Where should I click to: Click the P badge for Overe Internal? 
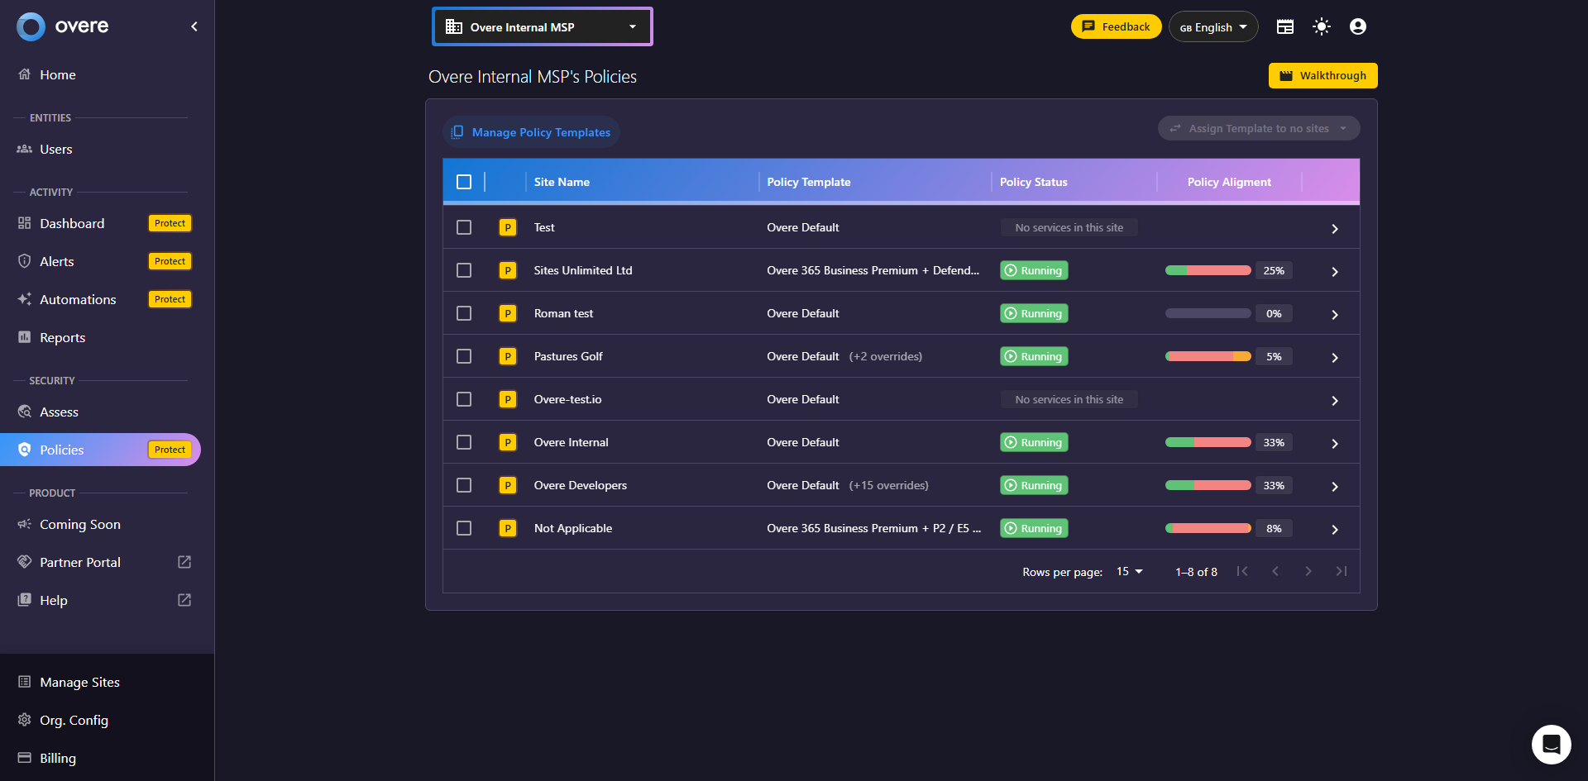pos(508,442)
